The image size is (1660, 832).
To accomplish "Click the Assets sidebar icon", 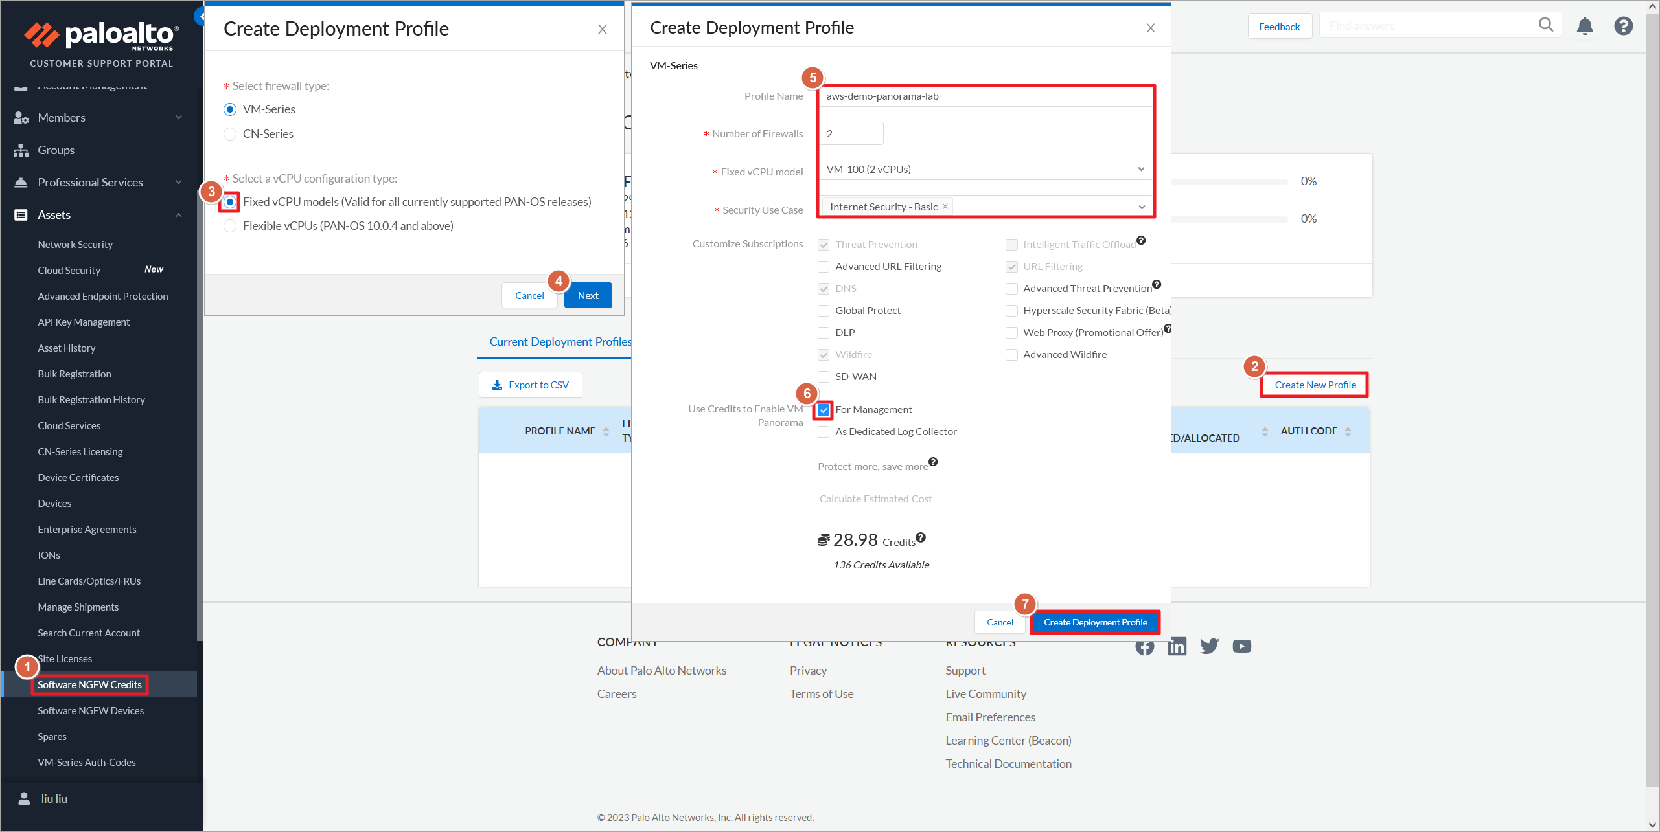I will coord(20,213).
